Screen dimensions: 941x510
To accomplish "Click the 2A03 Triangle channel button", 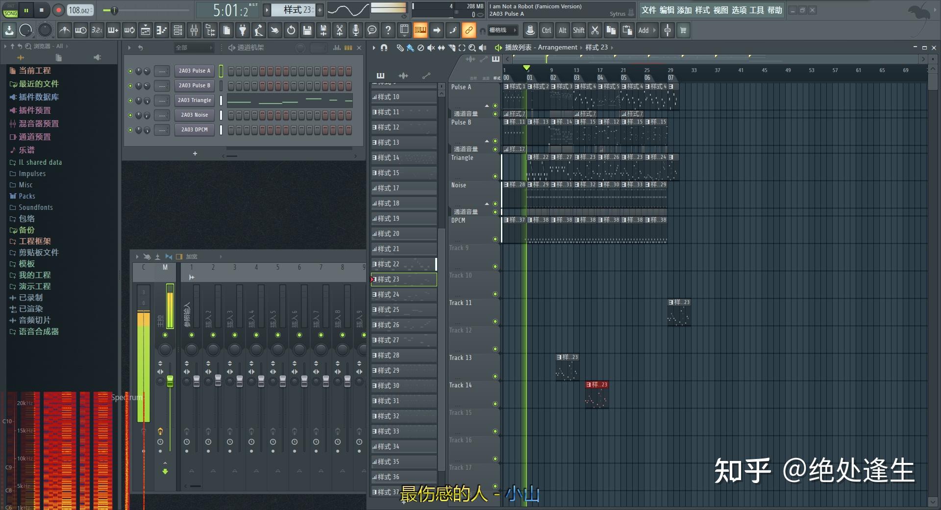I will click(x=194, y=100).
